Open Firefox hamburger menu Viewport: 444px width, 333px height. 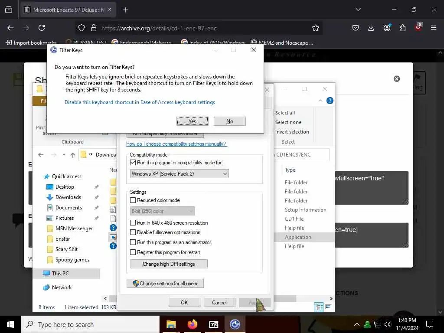[434, 28]
